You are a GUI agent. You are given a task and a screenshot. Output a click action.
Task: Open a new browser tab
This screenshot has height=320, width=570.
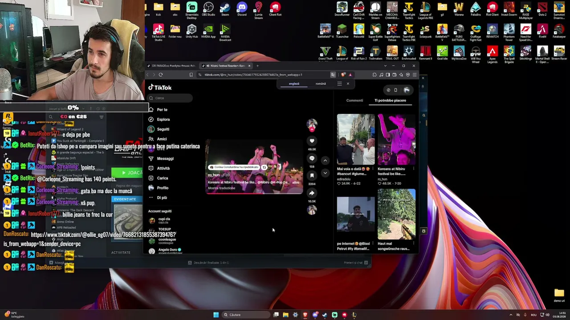click(x=257, y=66)
